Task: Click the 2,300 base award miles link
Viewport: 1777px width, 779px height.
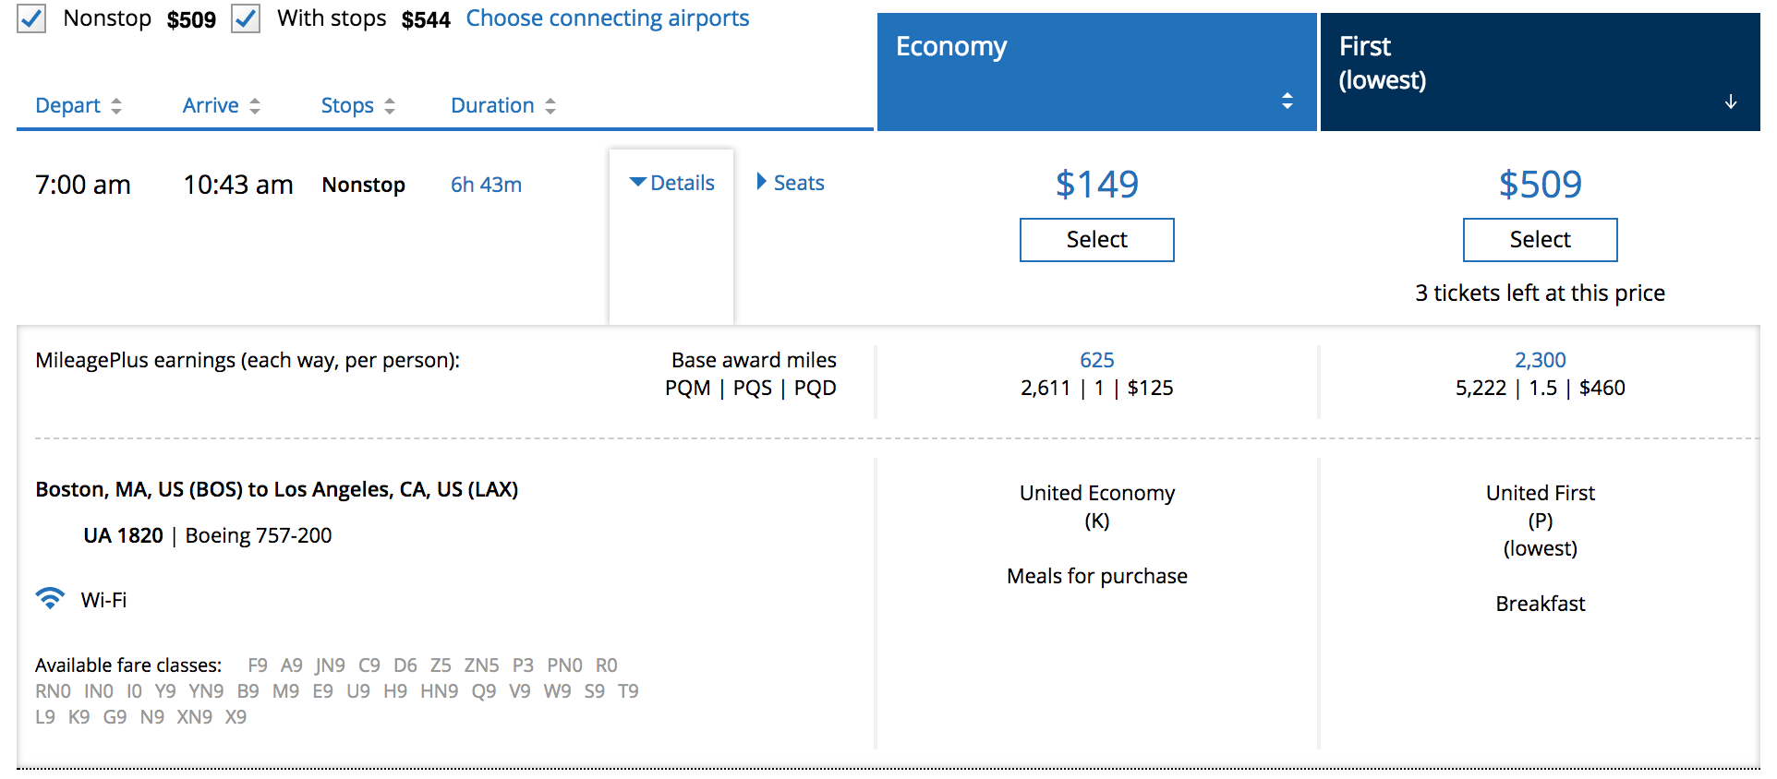Action: 1540,360
